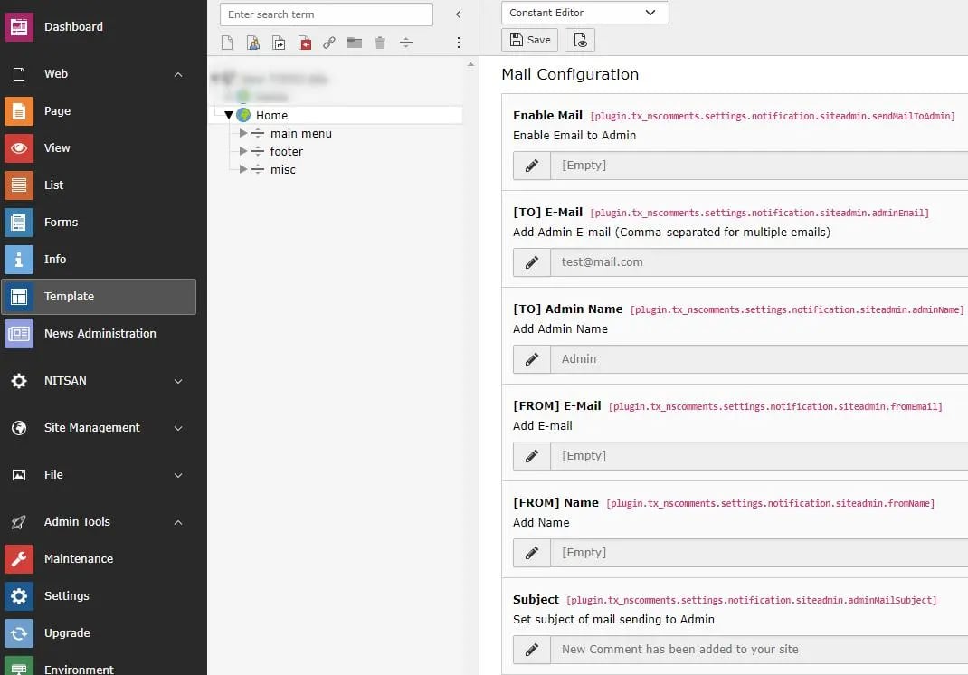Image resolution: width=968 pixels, height=675 pixels.
Task: Edit the [FROM] E-Mail value with pencil
Action: point(532,456)
